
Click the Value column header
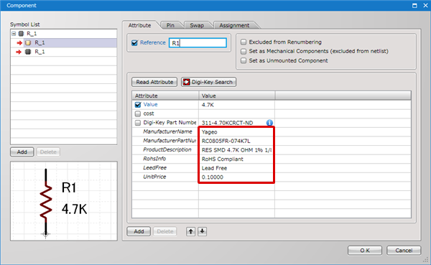click(236, 96)
